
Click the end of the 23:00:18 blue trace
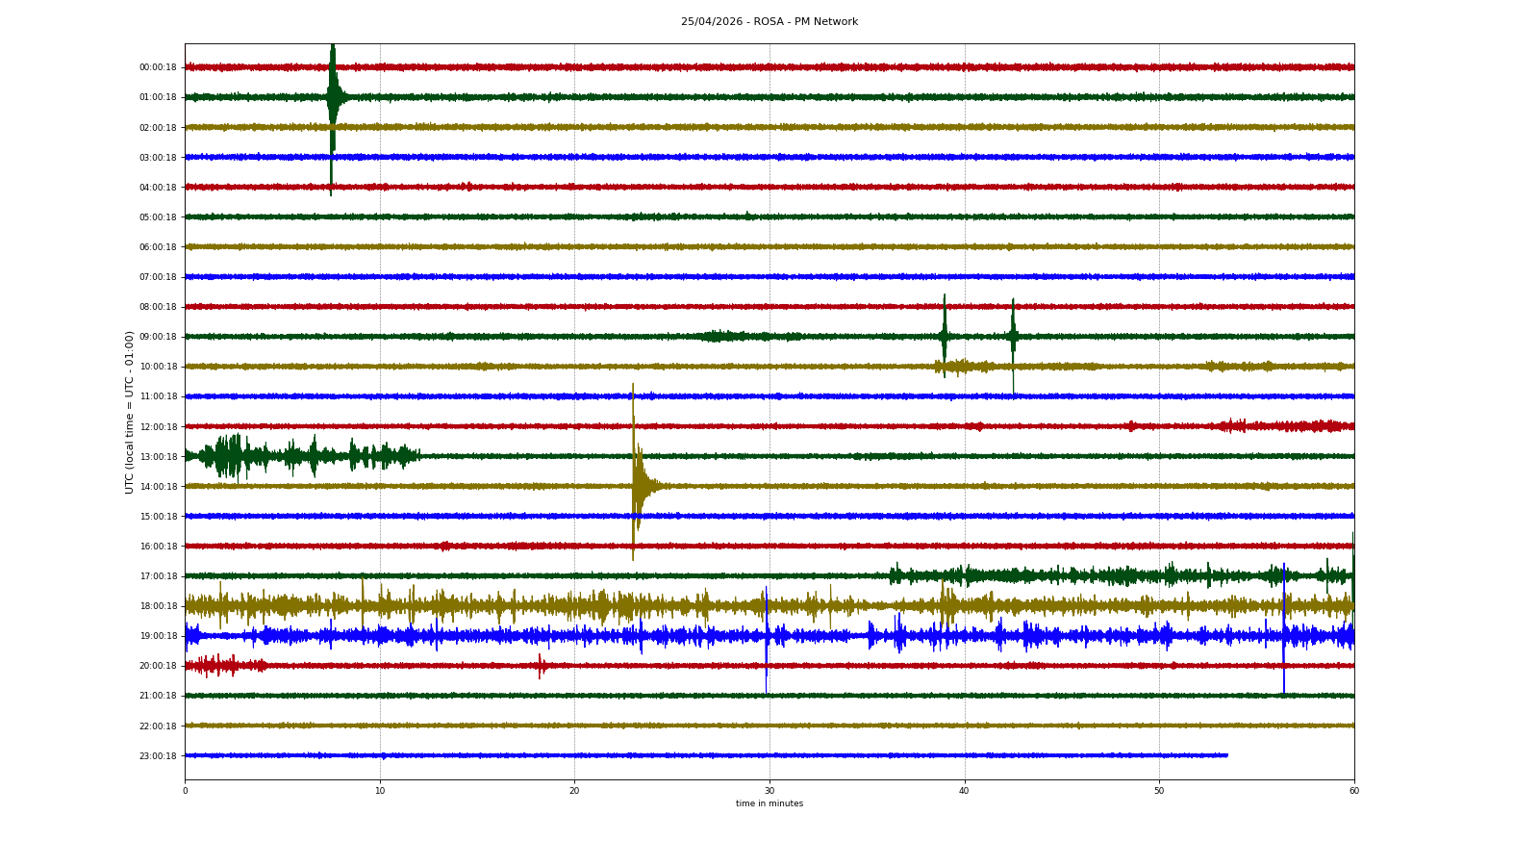coord(1226,755)
